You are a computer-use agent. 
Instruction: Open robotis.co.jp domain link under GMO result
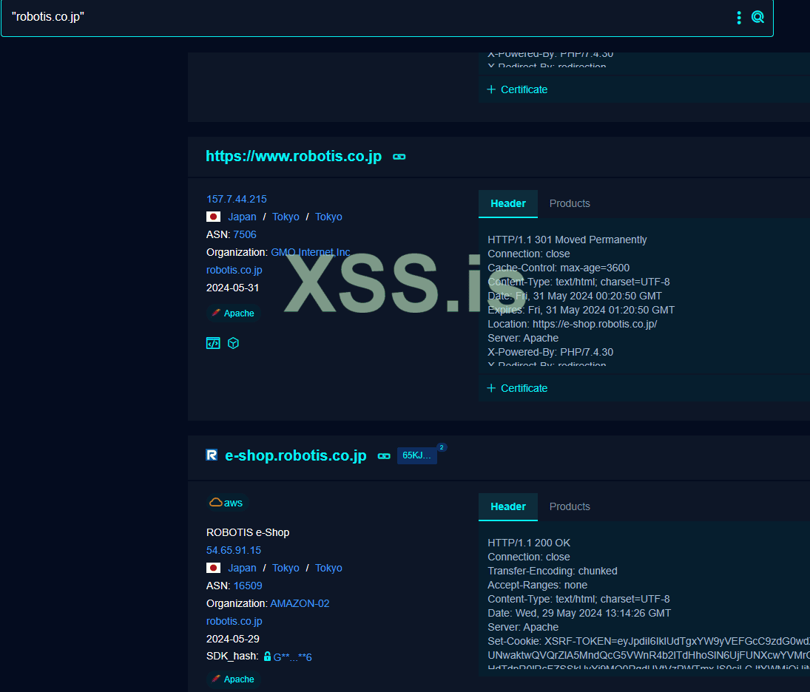tap(234, 270)
